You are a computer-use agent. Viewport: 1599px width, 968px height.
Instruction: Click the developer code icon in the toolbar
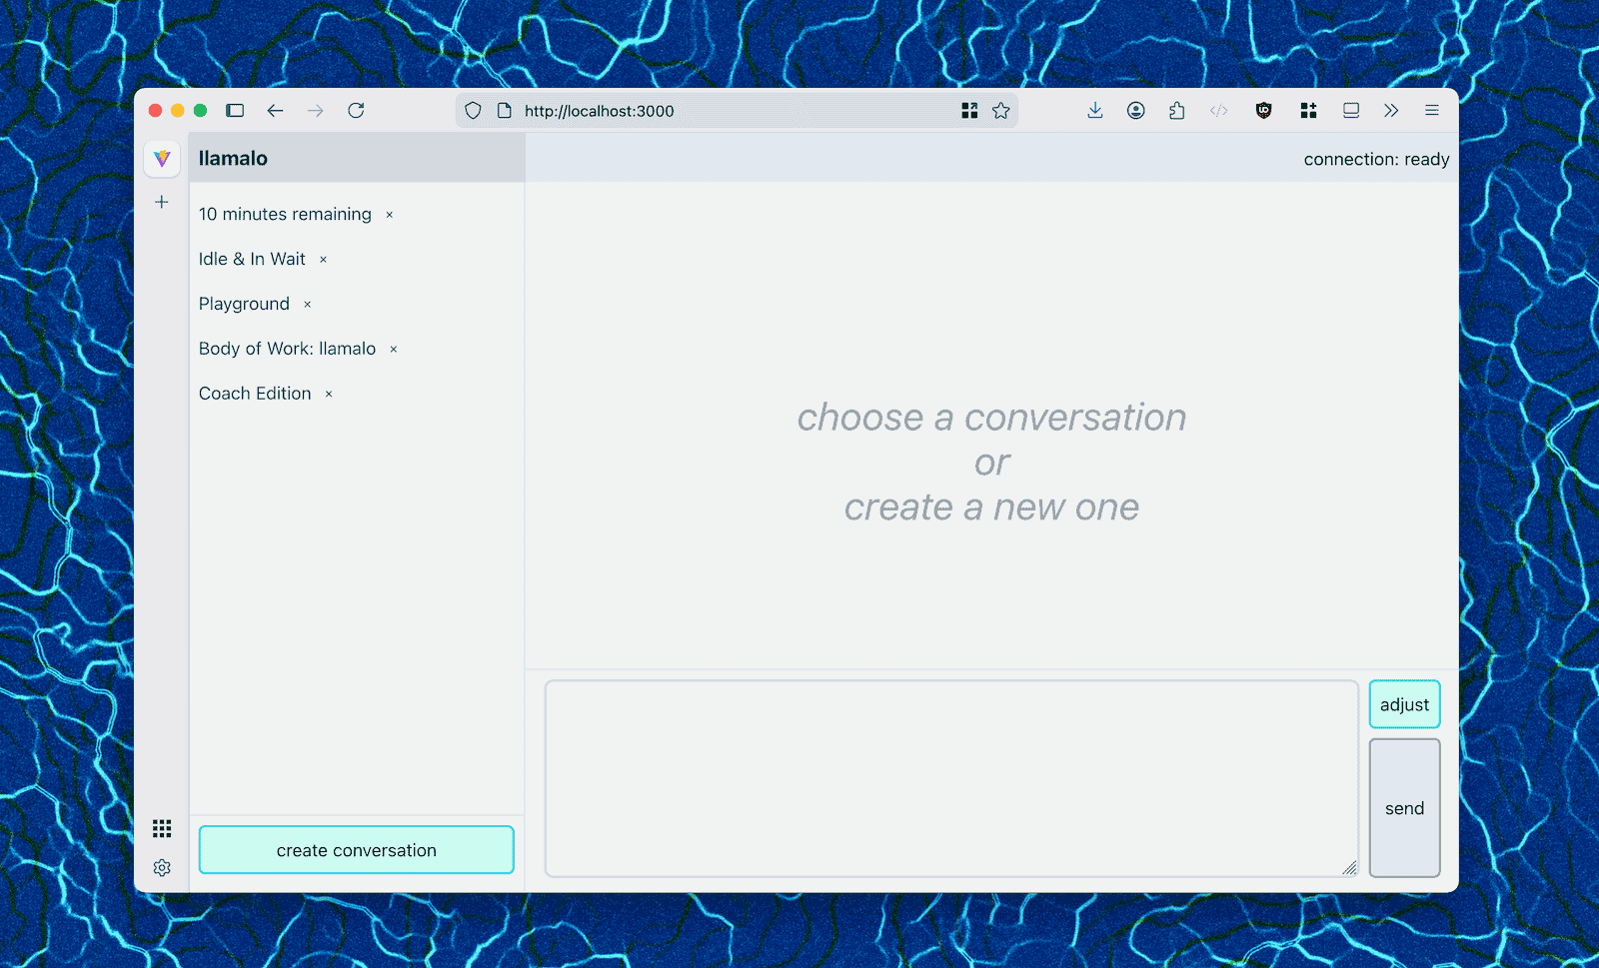click(1217, 111)
